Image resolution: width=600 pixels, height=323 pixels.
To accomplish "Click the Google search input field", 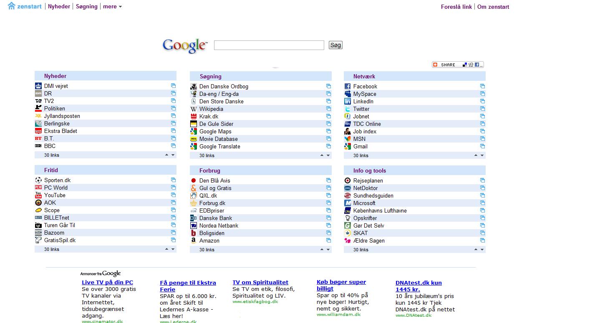I will tap(269, 45).
